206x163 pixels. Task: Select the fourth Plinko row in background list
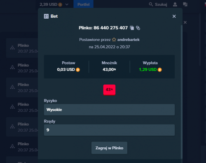pos(22,107)
